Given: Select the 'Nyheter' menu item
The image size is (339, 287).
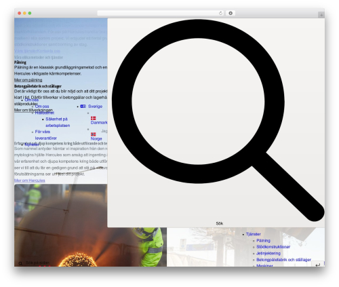Looking at the screenshot, I should (x=31, y=145).
